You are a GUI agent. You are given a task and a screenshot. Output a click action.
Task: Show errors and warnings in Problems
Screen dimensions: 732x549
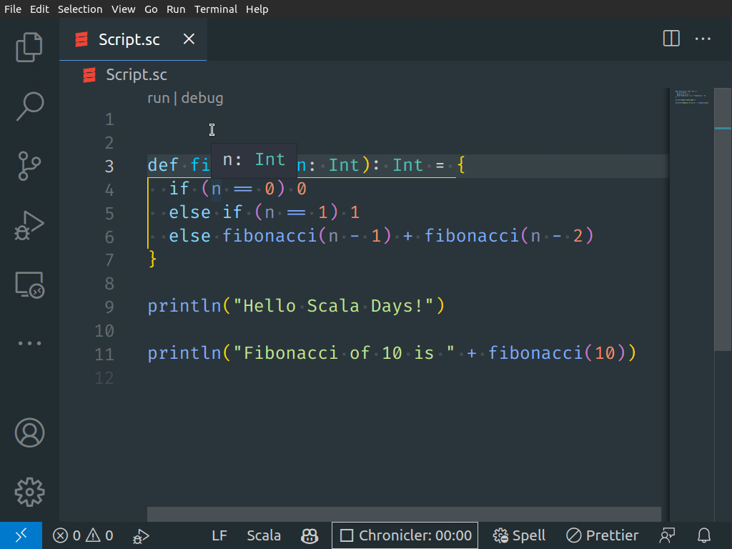click(83, 535)
